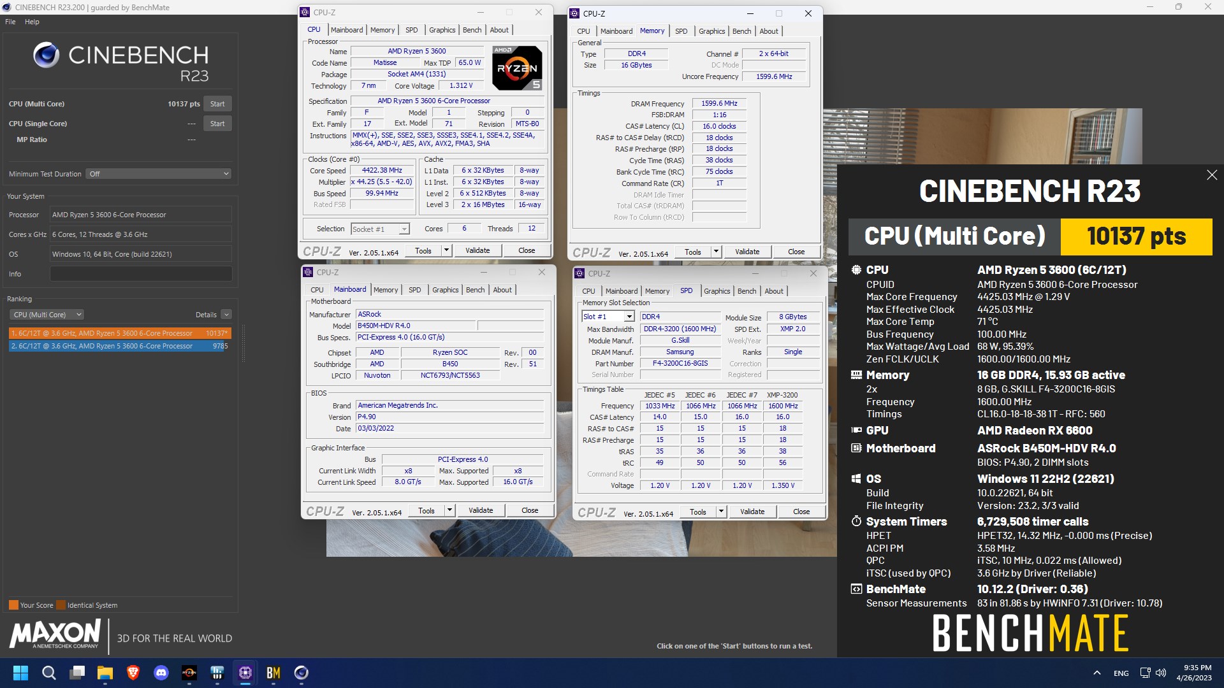Open network icon in system tray
1224x688 pixels.
pyautogui.click(x=1145, y=673)
